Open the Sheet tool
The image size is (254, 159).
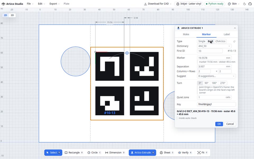pyautogui.click(x=167, y=153)
